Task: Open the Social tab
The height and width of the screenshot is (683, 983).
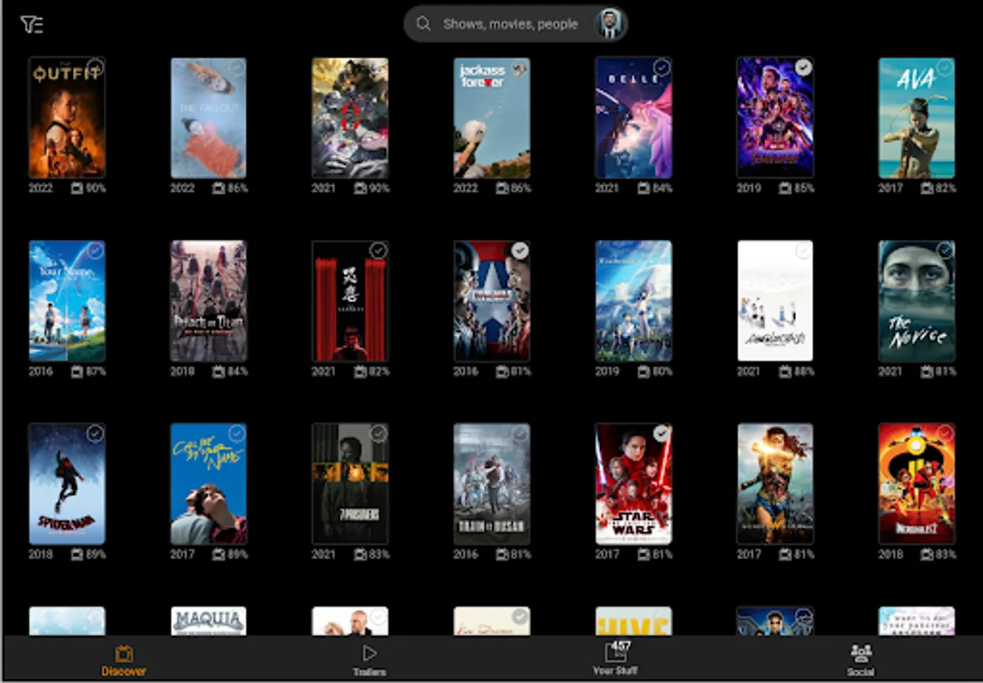Action: pos(861,660)
